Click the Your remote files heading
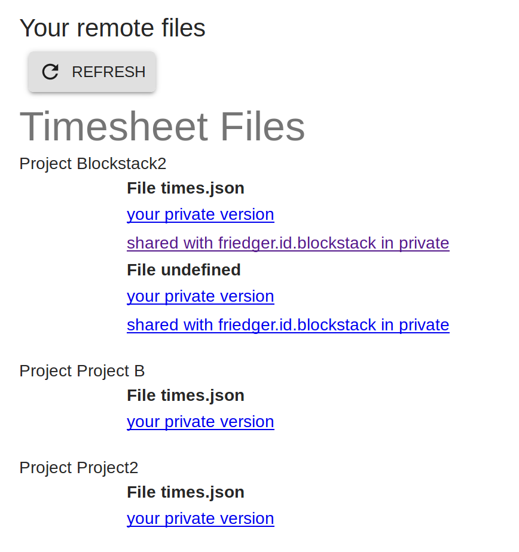Image resolution: width=519 pixels, height=552 pixels. [112, 28]
